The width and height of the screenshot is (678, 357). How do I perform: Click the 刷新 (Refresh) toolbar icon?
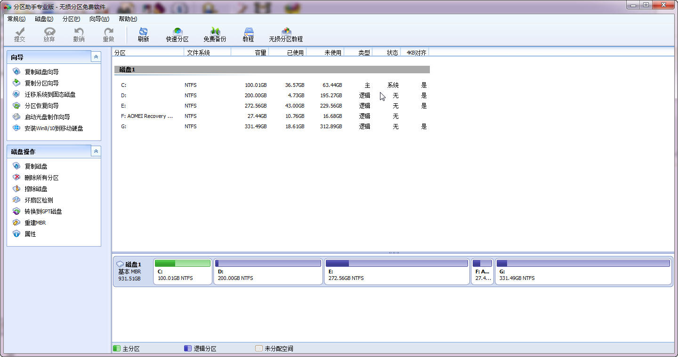(x=143, y=35)
